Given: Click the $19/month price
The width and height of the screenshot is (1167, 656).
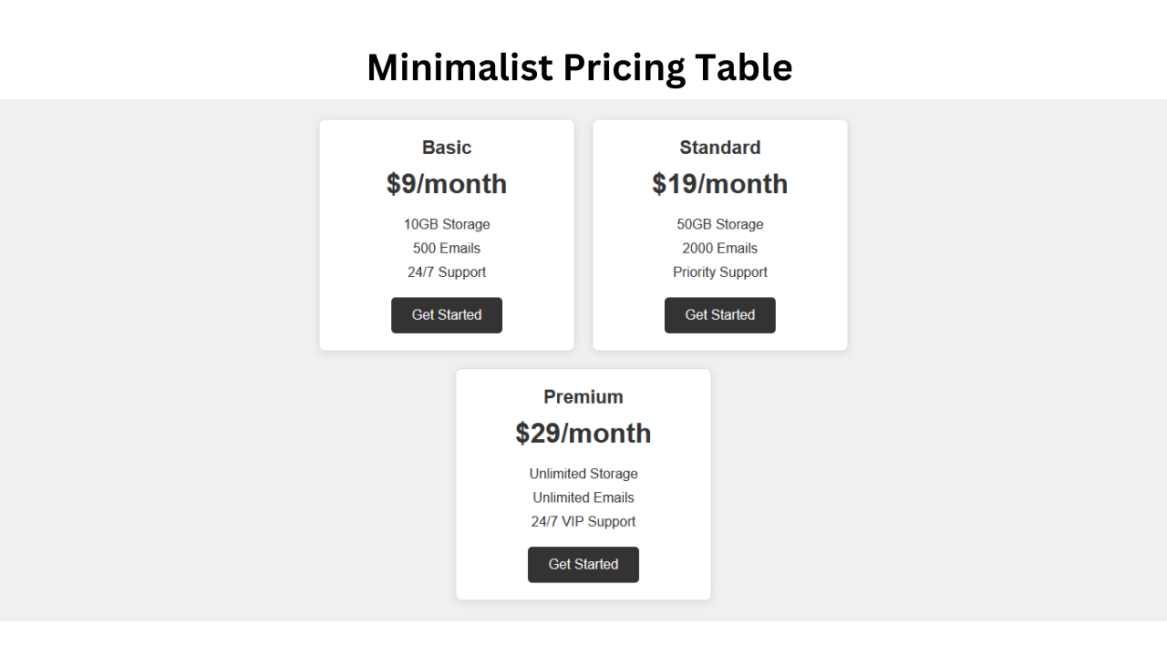Looking at the screenshot, I should tap(720, 184).
